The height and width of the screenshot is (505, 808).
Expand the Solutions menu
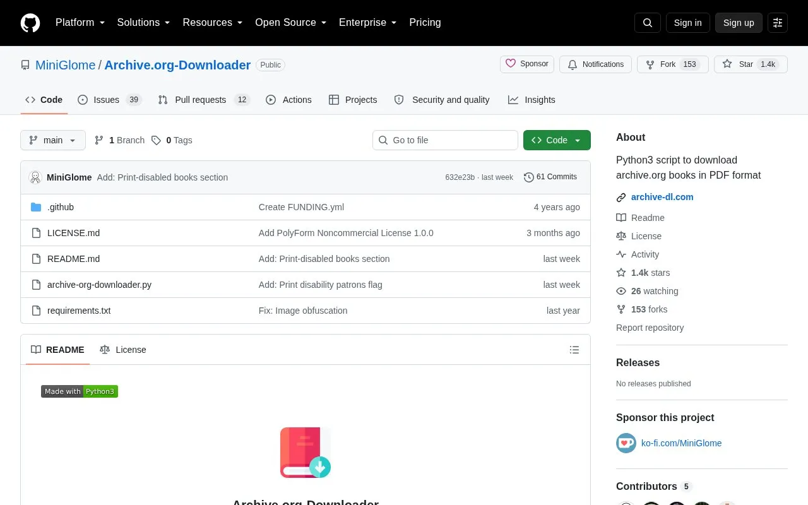(x=144, y=23)
